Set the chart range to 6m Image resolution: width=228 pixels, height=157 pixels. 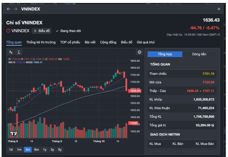[36, 150]
